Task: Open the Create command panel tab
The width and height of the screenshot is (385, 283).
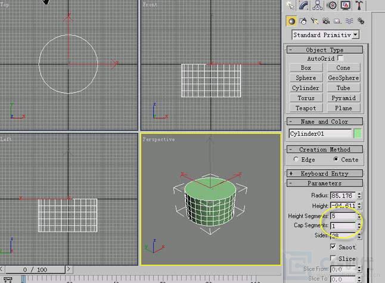Action: pyautogui.click(x=290, y=5)
